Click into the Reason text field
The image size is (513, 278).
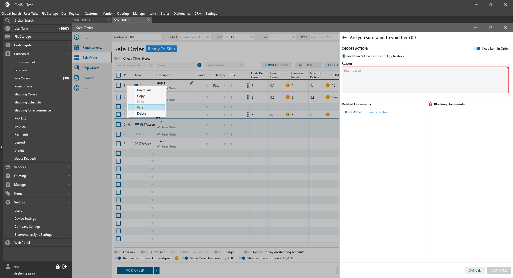425,80
